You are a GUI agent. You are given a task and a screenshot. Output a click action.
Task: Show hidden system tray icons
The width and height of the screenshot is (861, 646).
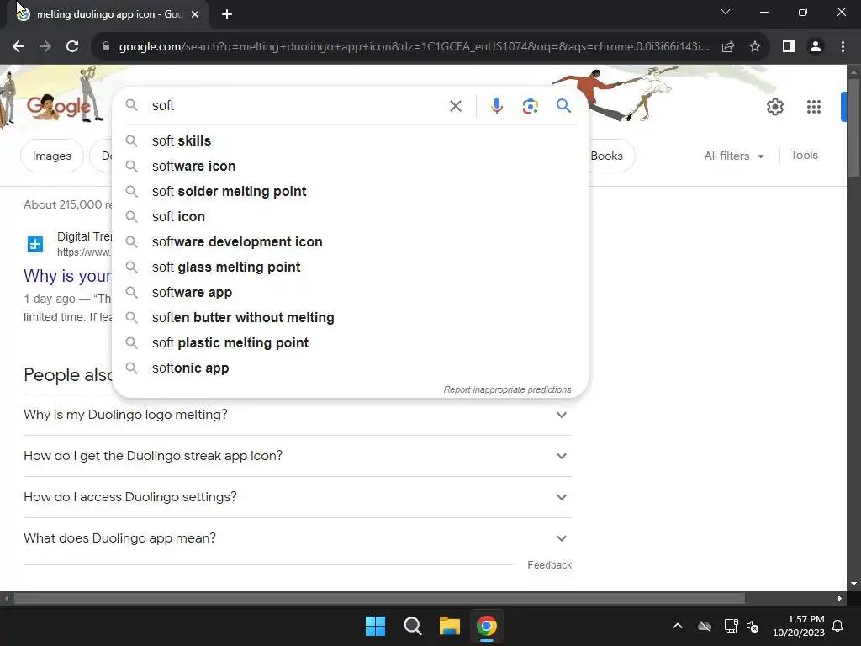(x=678, y=626)
